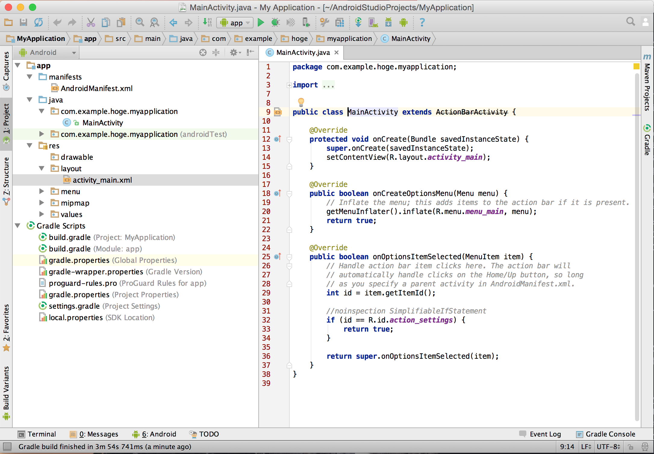Collapse the manifests folder
The width and height of the screenshot is (654, 454).
30,77
